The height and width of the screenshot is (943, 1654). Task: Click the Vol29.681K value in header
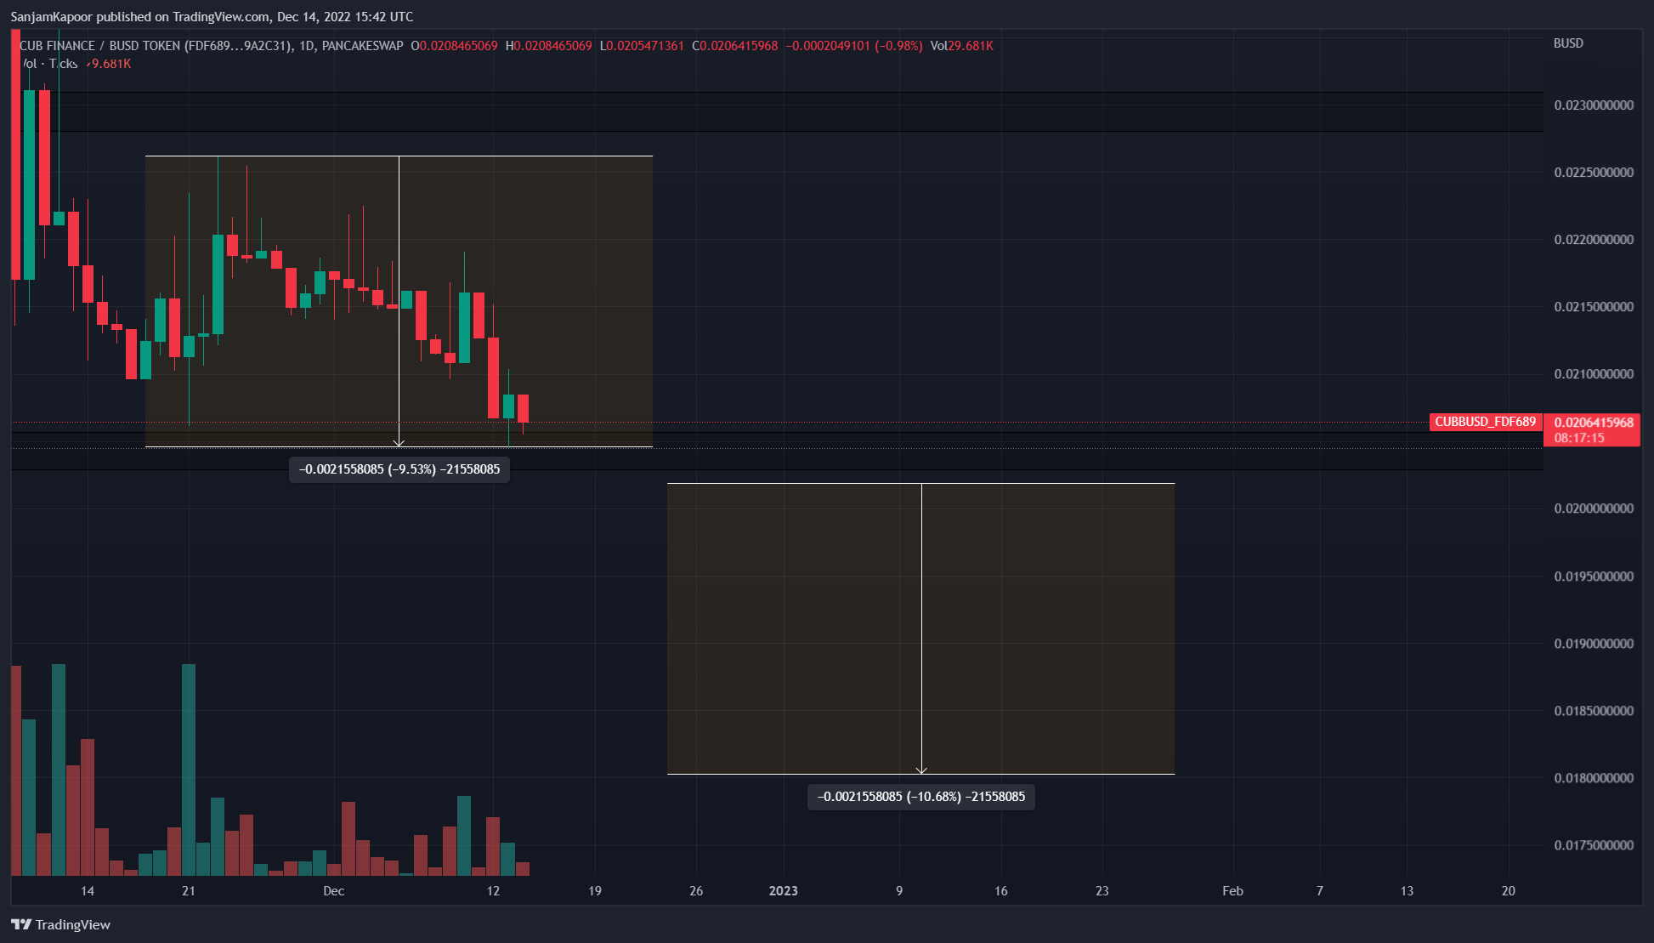[x=962, y=46]
